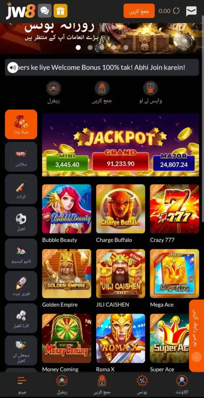The height and width of the screenshot is (398, 204).
Task: Mute the announcement speaker icon
Action: (12, 68)
